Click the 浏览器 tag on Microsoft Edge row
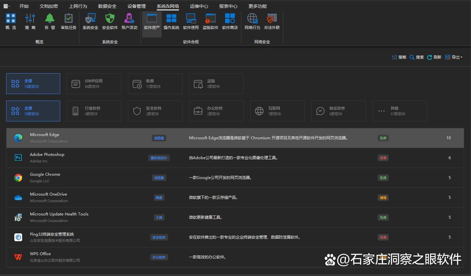This screenshot has width=471, height=276. (159, 138)
